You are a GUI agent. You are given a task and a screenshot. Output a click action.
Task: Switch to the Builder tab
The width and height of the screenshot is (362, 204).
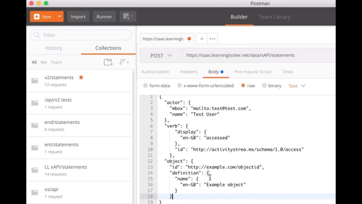point(239,17)
